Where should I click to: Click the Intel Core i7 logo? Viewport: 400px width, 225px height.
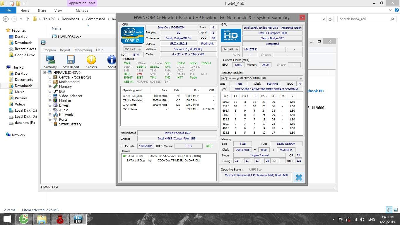tap(133, 35)
